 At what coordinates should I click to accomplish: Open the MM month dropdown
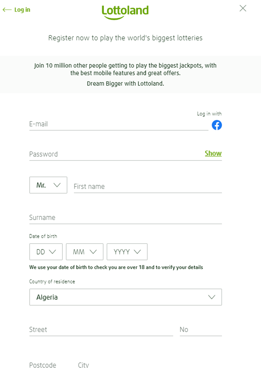point(85,252)
